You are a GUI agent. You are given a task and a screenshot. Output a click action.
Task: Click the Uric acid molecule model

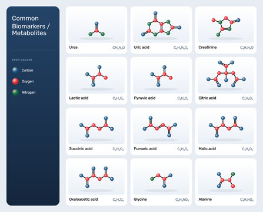pos(161,24)
